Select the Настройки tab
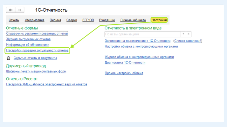 (x=159, y=20)
